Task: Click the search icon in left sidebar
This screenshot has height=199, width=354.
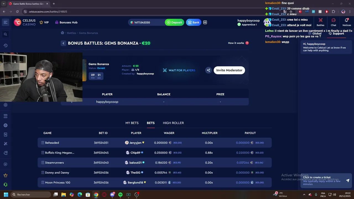Action: pyautogui.click(x=6, y=34)
